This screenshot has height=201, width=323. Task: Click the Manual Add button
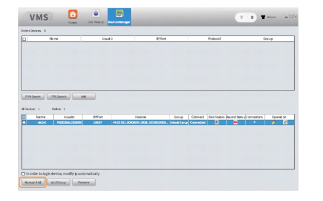coord(33,182)
